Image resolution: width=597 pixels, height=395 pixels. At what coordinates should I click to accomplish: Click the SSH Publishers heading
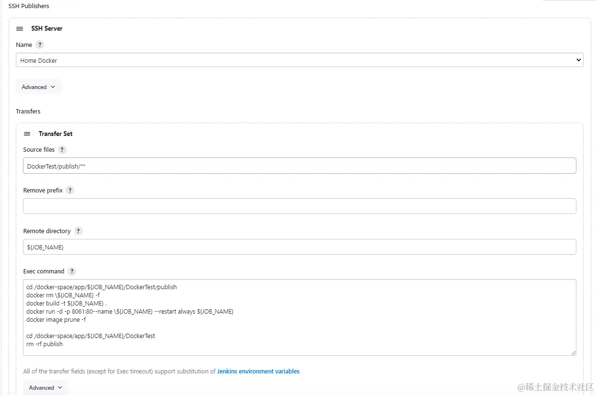click(x=29, y=6)
